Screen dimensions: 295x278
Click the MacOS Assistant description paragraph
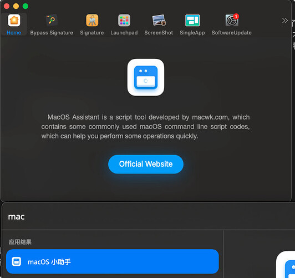click(x=146, y=127)
